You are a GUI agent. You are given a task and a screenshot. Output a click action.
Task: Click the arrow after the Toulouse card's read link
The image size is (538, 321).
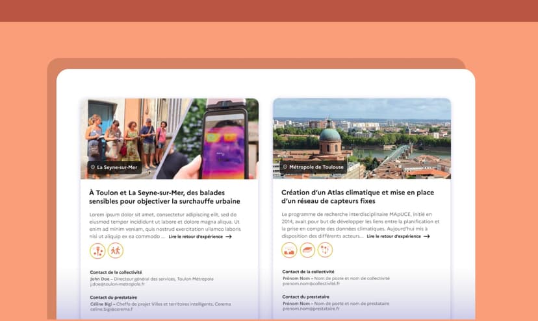point(426,237)
